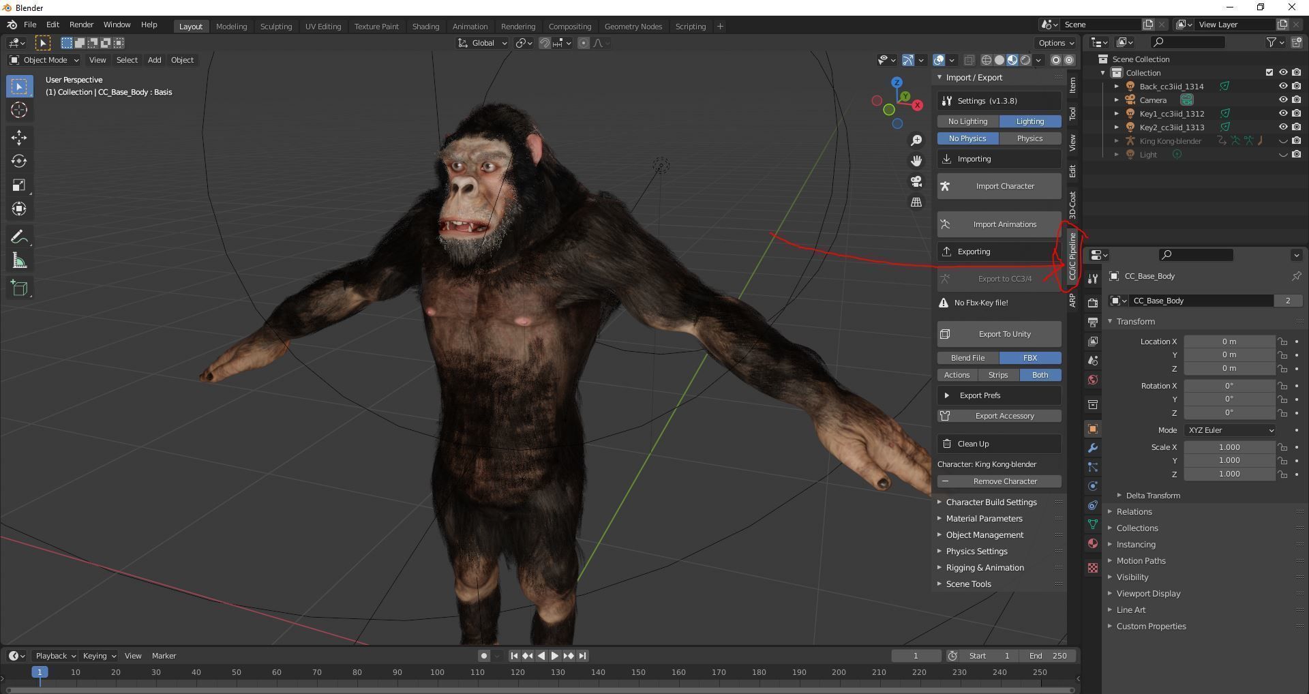The width and height of the screenshot is (1309, 694).
Task: Hide Key1_cc3iid_1312 in viewport
Action: click(1282, 114)
